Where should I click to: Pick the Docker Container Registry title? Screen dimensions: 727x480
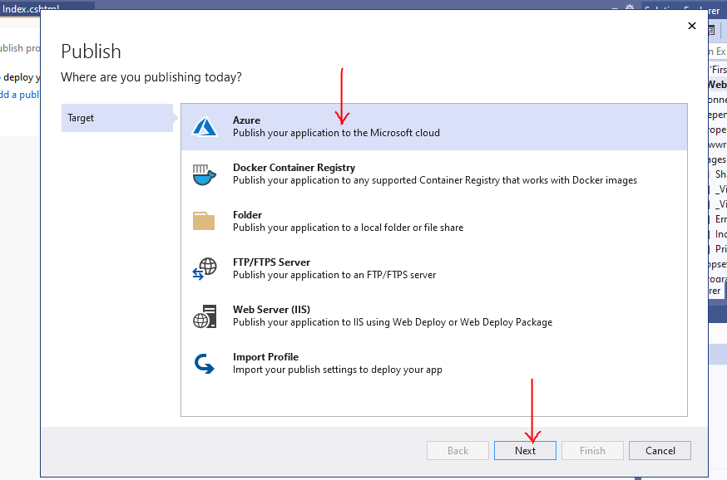(294, 168)
